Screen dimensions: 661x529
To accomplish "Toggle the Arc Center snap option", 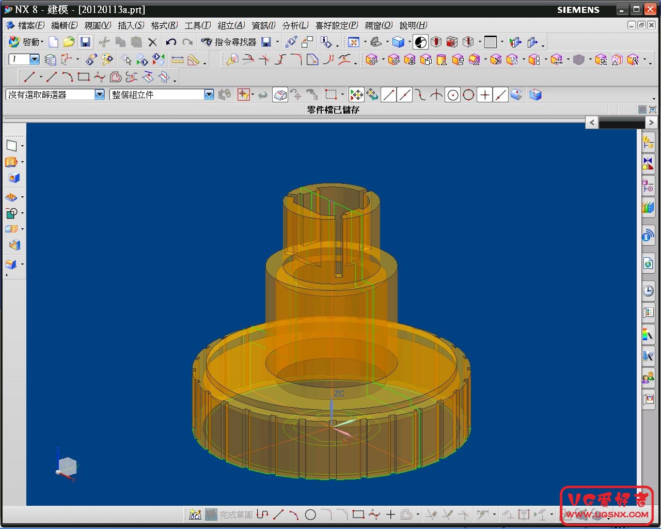I will [x=452, y=95].
